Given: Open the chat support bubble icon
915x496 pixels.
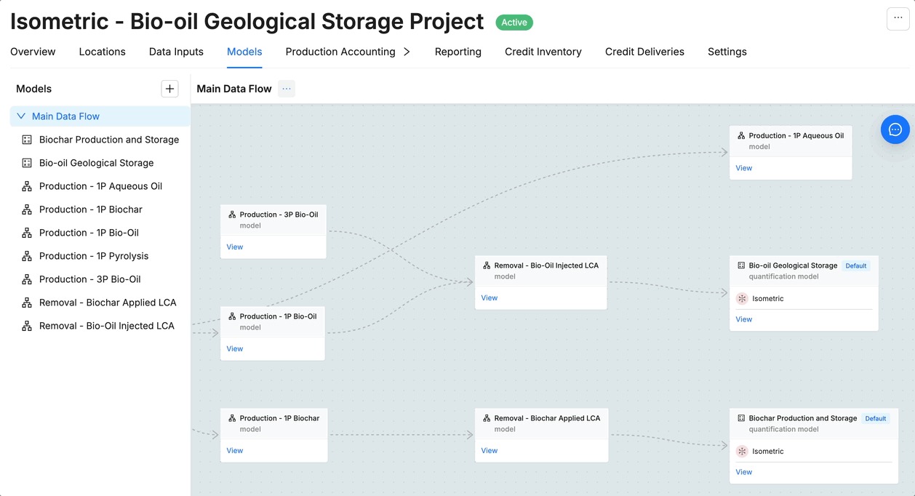Looking at the screenshot, I should click(x=895, y=129).
